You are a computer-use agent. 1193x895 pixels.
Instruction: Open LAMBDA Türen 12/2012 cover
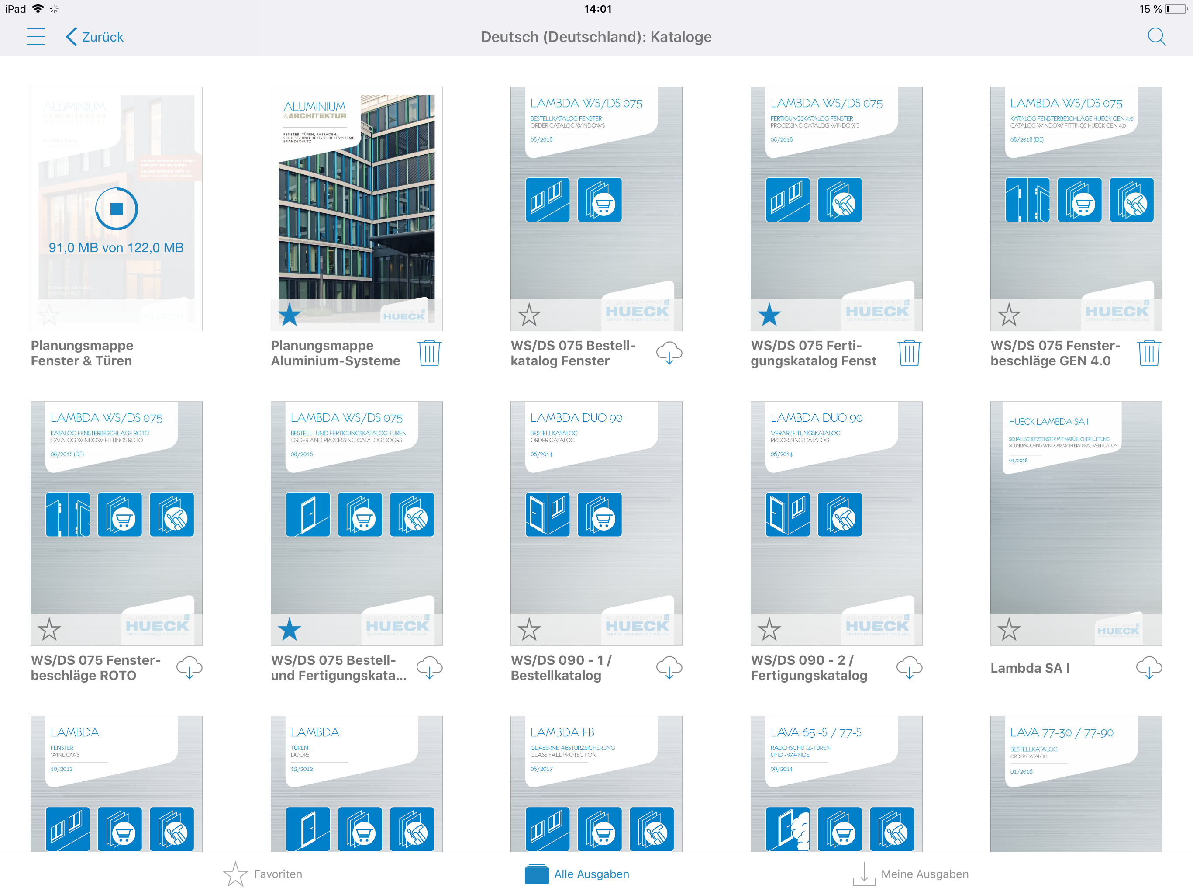pos(356,784)
